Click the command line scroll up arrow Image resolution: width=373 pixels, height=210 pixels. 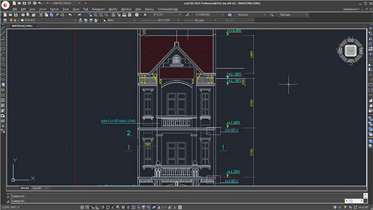tap(366, 195)
